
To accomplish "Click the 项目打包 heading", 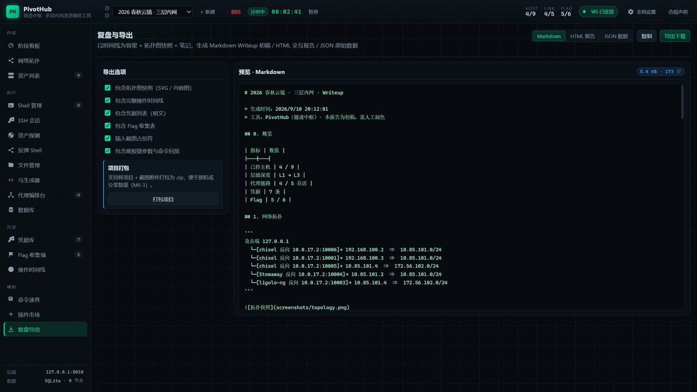I will point(119,168).
